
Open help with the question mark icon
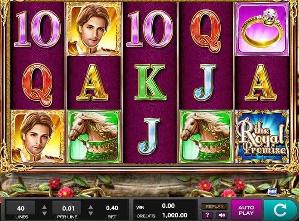click(207, 215)
